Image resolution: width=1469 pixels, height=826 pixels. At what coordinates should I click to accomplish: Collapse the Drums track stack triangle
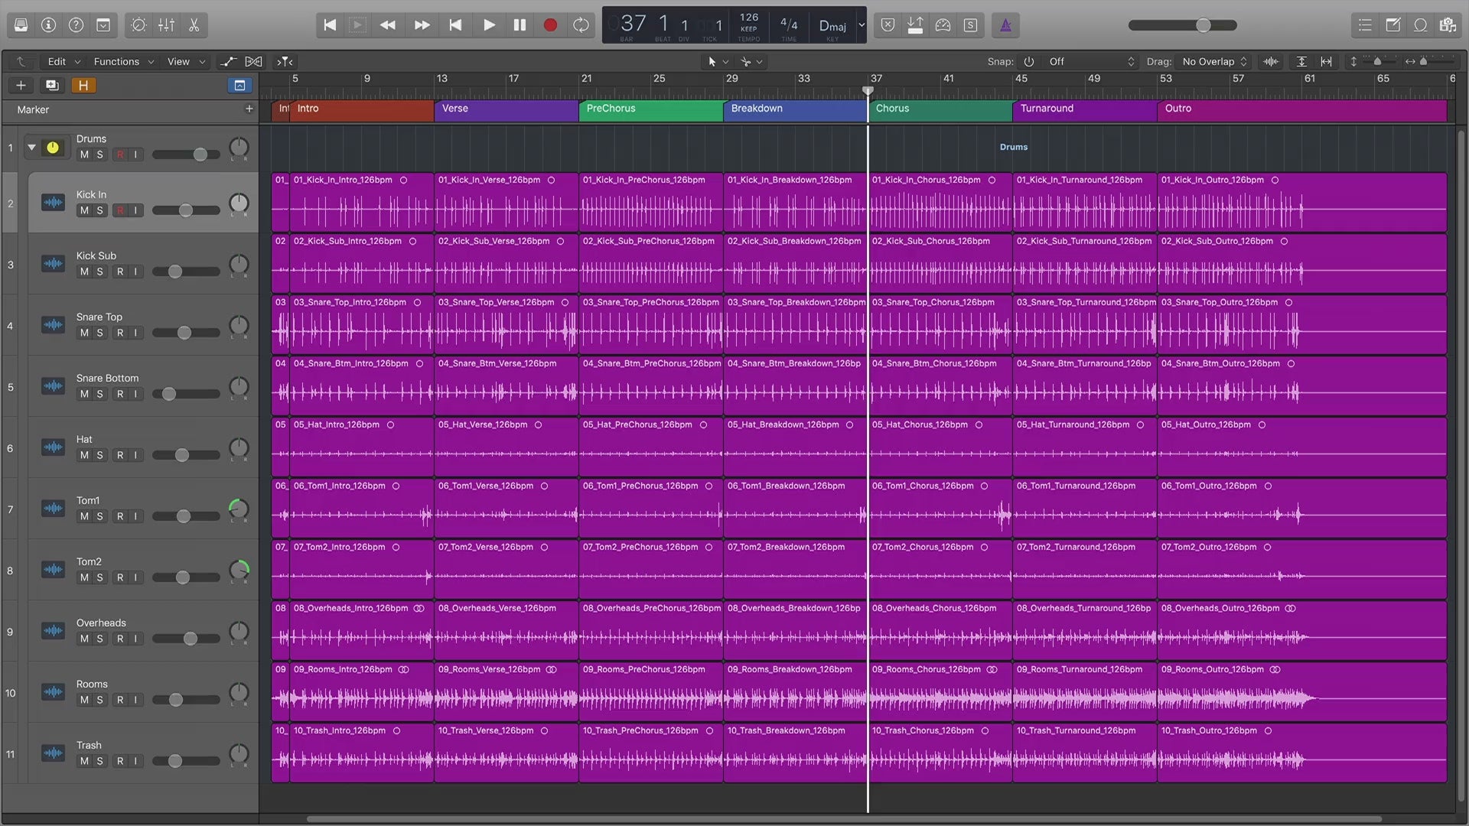(31, 147)
